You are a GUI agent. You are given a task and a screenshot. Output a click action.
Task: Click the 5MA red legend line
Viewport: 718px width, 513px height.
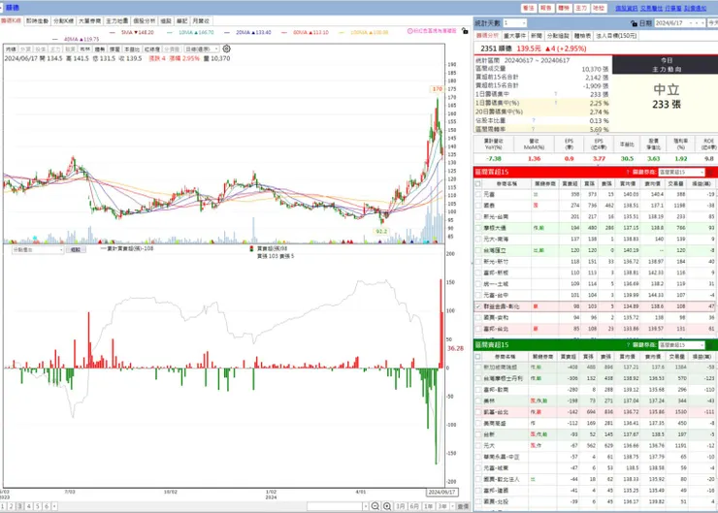tap(132, 33)
